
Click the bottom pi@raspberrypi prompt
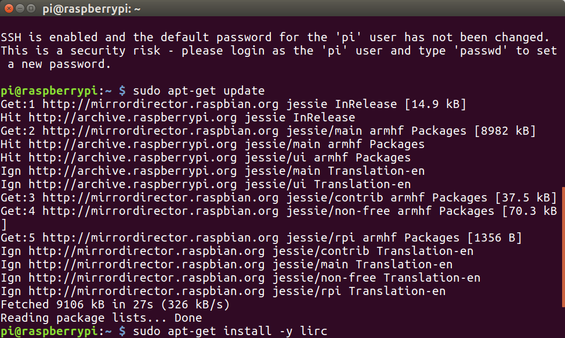point(49,332)
